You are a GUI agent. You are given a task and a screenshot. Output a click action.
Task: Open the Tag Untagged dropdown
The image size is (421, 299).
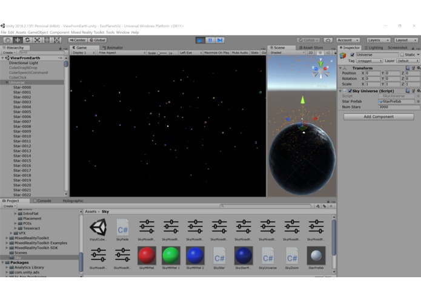point(369,61)
